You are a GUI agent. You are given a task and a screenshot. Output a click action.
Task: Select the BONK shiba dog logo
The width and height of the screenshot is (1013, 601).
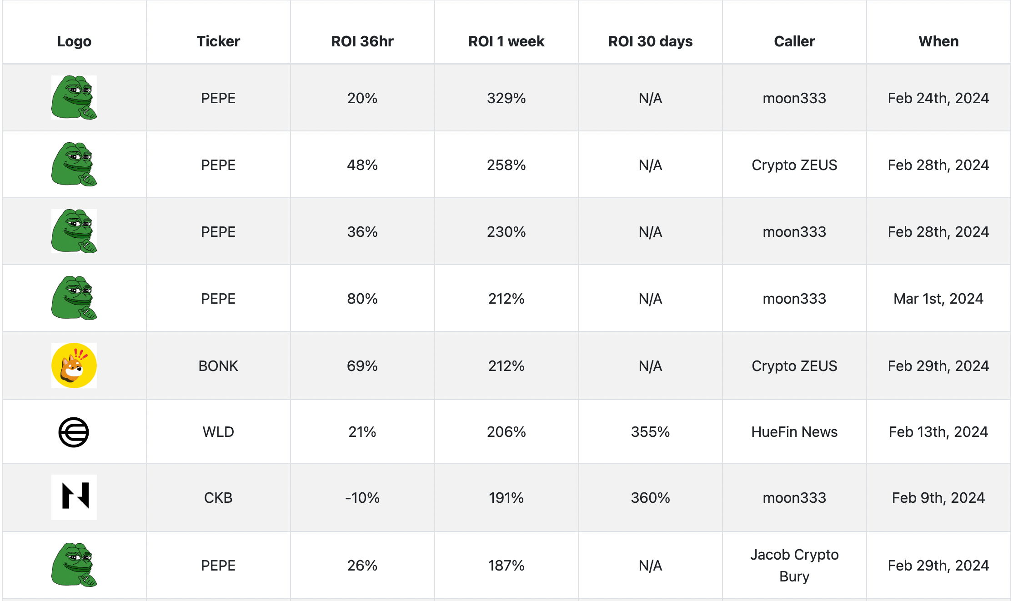point(74,366)
